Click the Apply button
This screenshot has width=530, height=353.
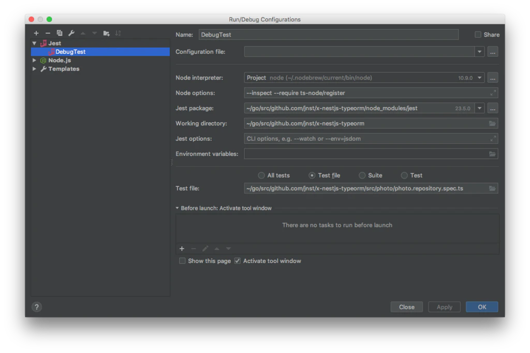pos(444,307)
